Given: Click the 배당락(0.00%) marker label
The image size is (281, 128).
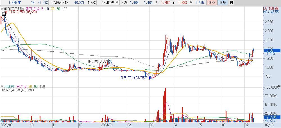Looking at the screenshot, I should (99, 61).
